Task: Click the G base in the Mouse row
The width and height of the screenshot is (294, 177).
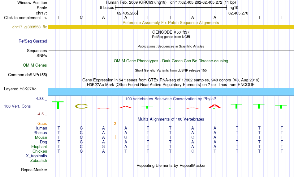Action: click(x=126, y=138)
